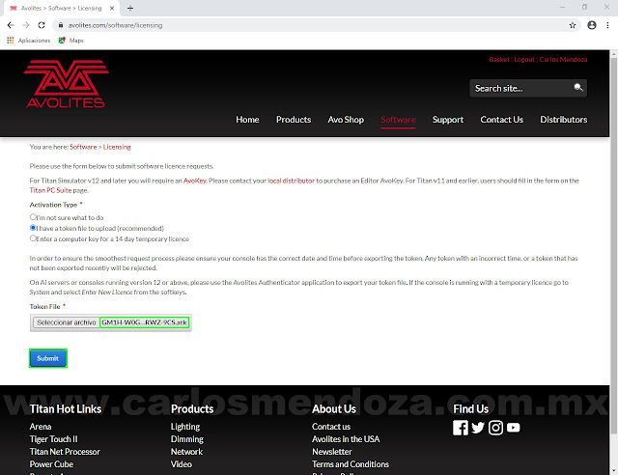618x475 pixels.
Task: Click the page vertical scrollbar thumb
Action: click(x=614, y=244)
